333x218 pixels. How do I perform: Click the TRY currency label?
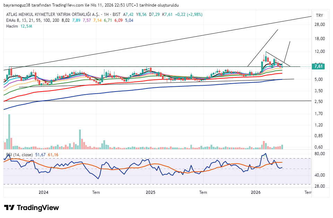click(319, 16)
